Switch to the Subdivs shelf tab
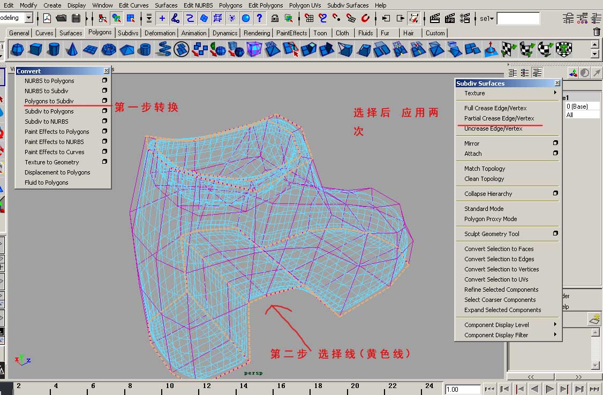Screen dimensions: 603x395 click(x=128, y=33)
